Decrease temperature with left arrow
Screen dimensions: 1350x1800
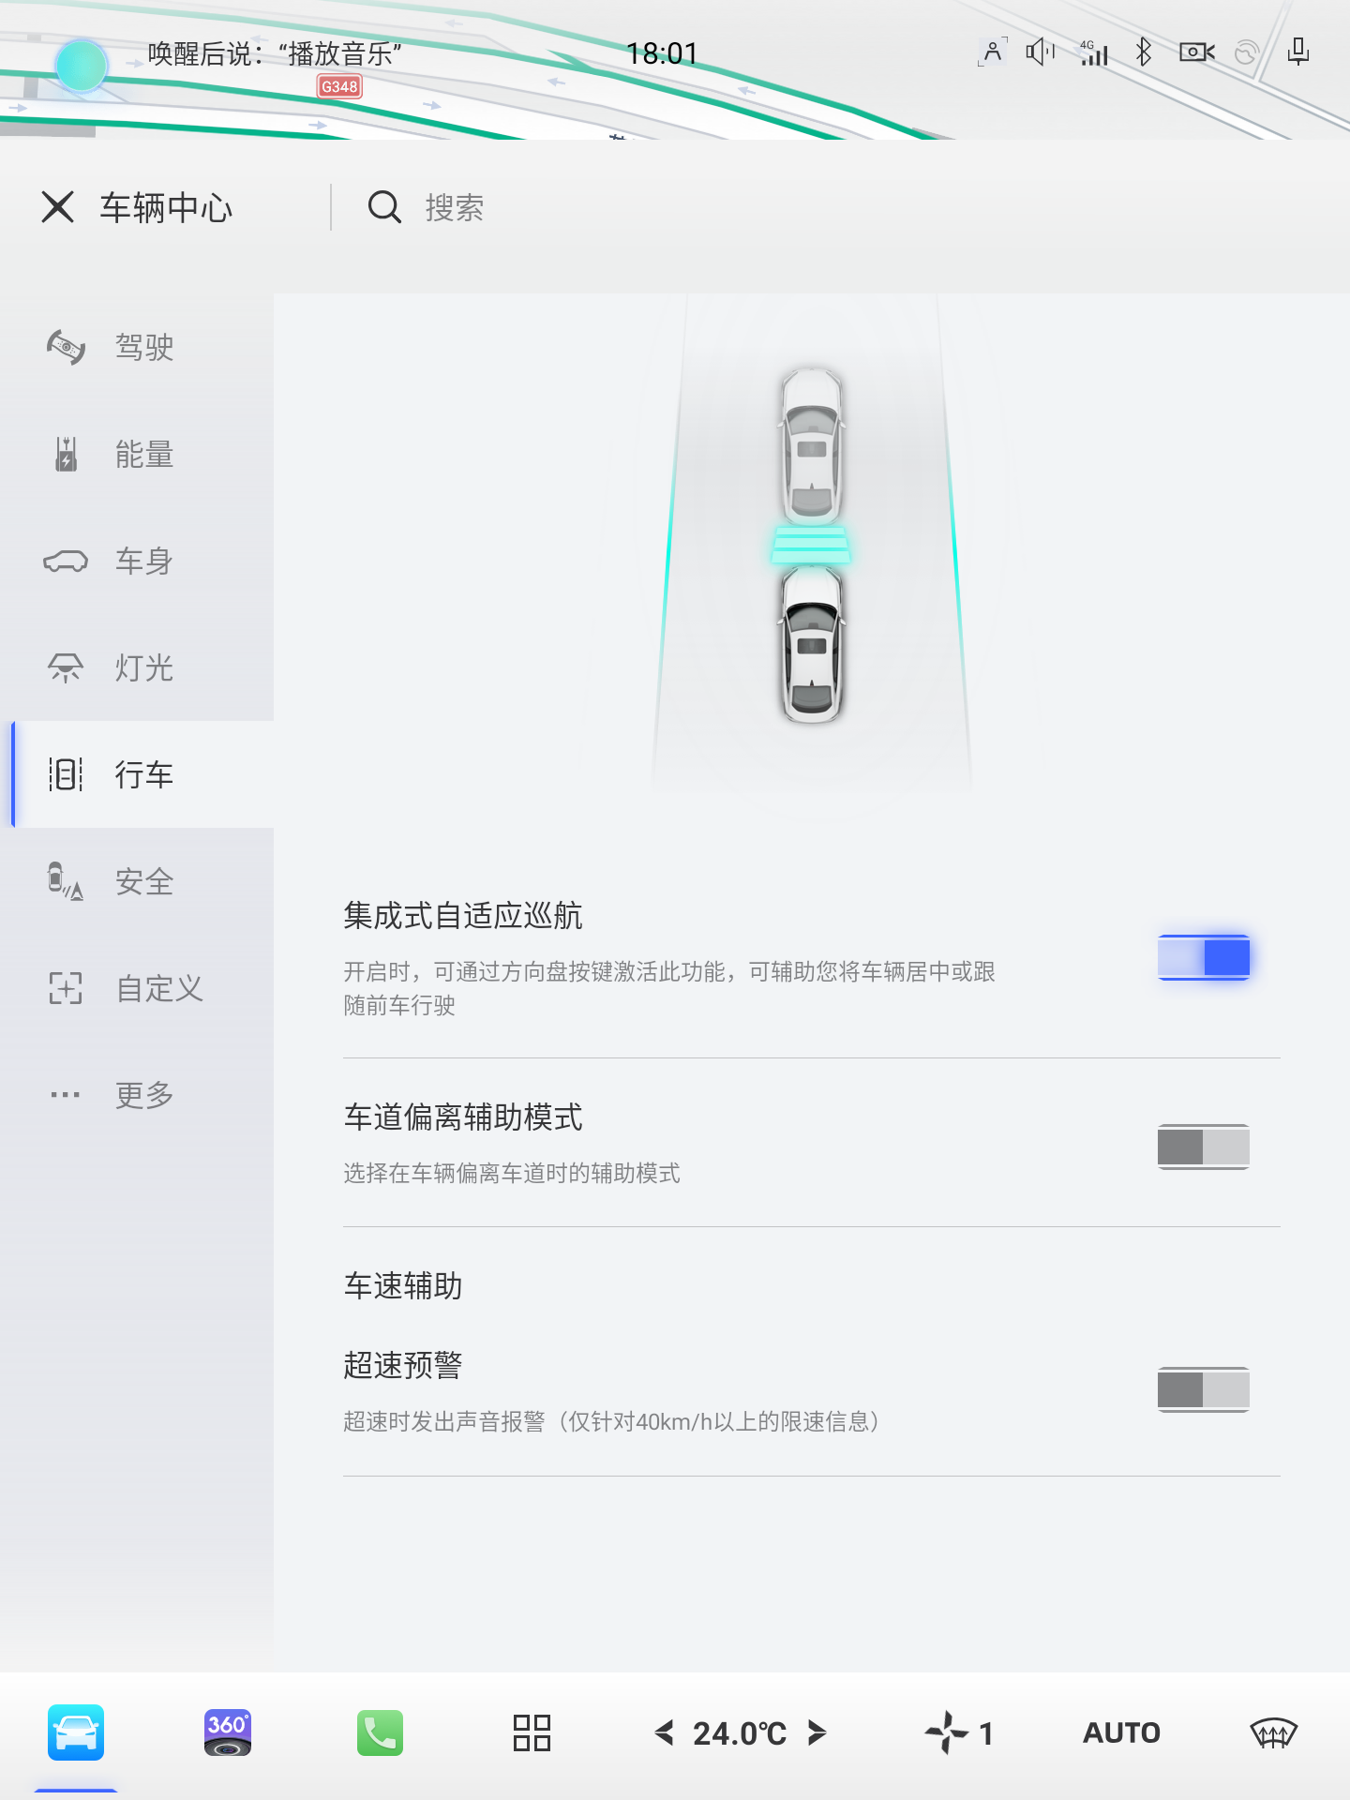[x=665, y=1732]
